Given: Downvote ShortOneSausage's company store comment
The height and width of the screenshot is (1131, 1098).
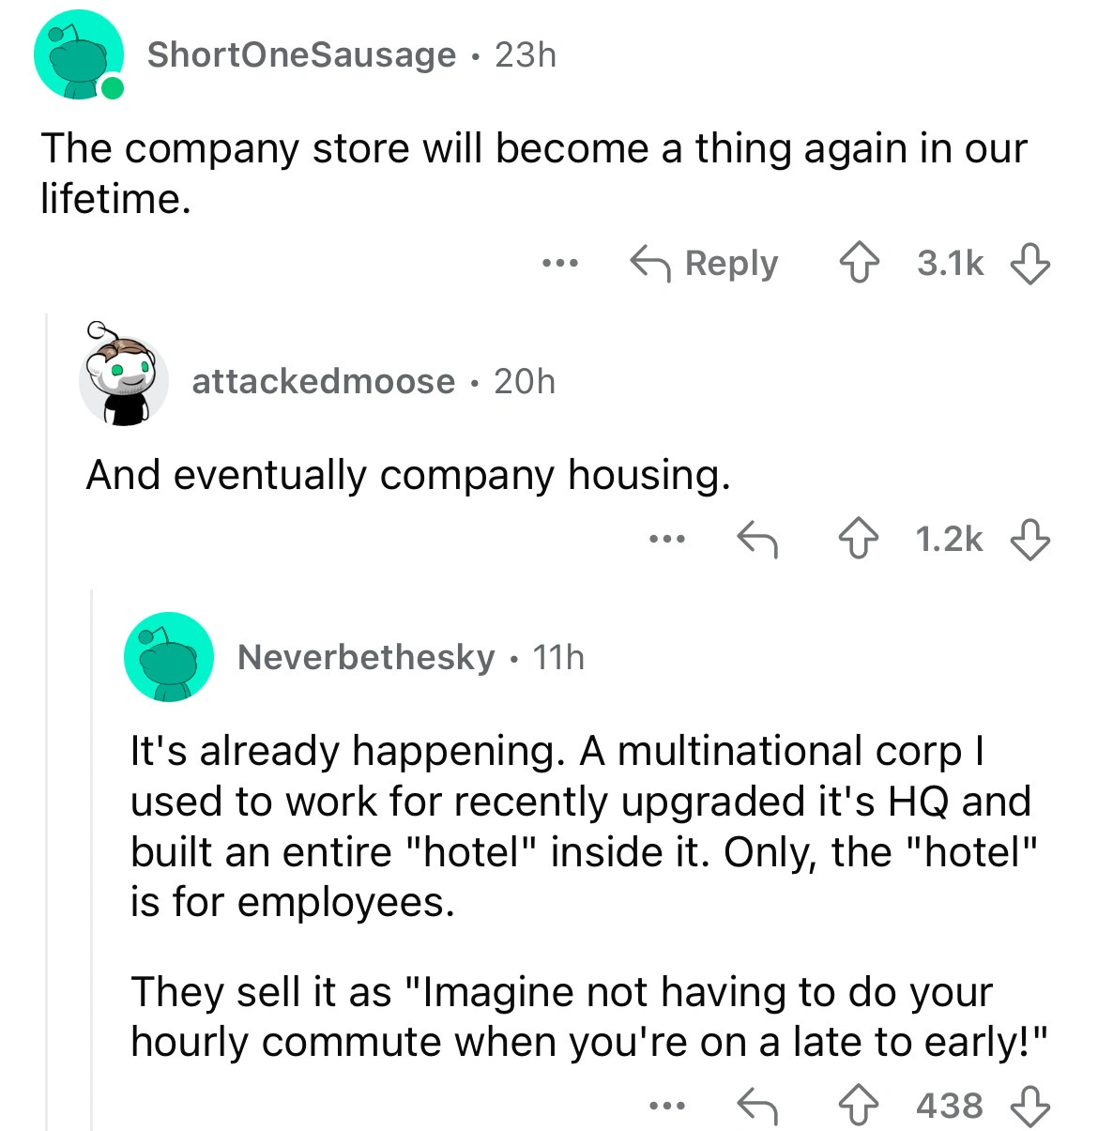Looking at the screenshot, I should 1029,264.
